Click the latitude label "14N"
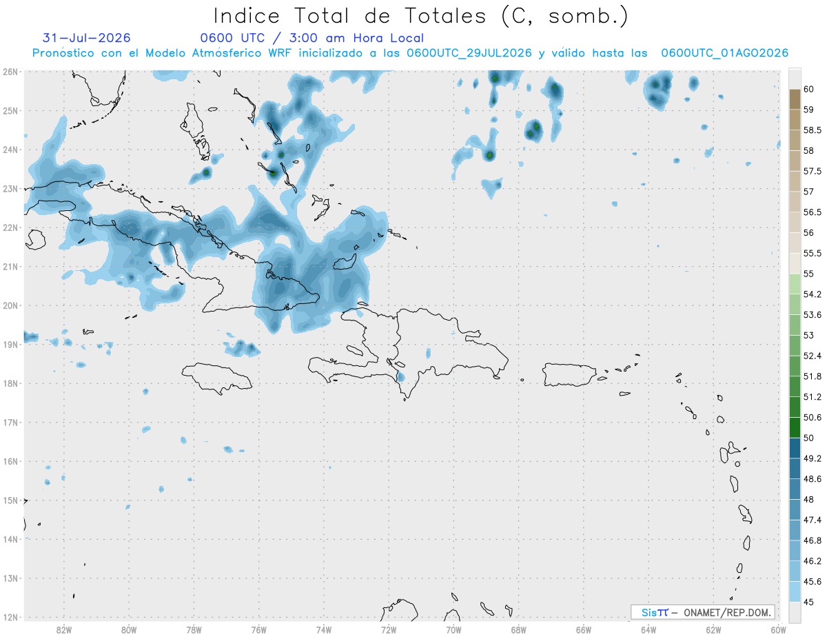Image resolution: width=827 pixels, height=639 pixels. click(x=10, y=539)
